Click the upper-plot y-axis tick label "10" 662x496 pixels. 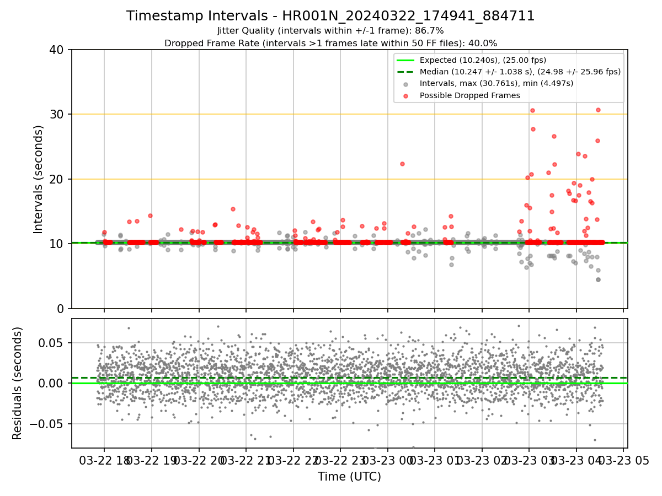(x=58, y=244)
